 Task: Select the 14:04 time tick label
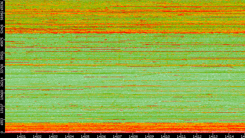click(x=69, y=136)
